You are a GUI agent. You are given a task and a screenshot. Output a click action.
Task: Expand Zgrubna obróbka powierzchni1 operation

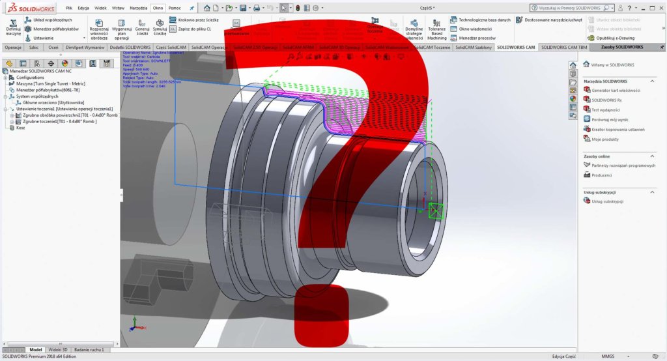pos(12,115)
